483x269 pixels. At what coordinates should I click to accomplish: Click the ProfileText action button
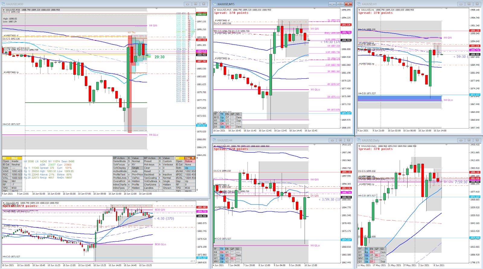(x=120, y=175)
